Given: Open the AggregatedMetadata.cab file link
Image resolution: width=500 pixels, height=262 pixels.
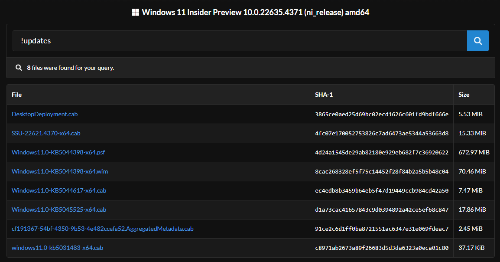Looking at the screenshot, I should pyautogui.click(x=103, y=229).
